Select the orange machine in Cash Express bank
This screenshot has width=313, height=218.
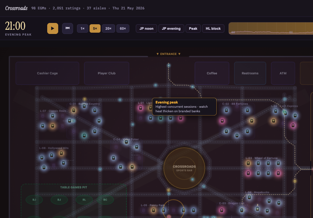click(x=274, y=121)
